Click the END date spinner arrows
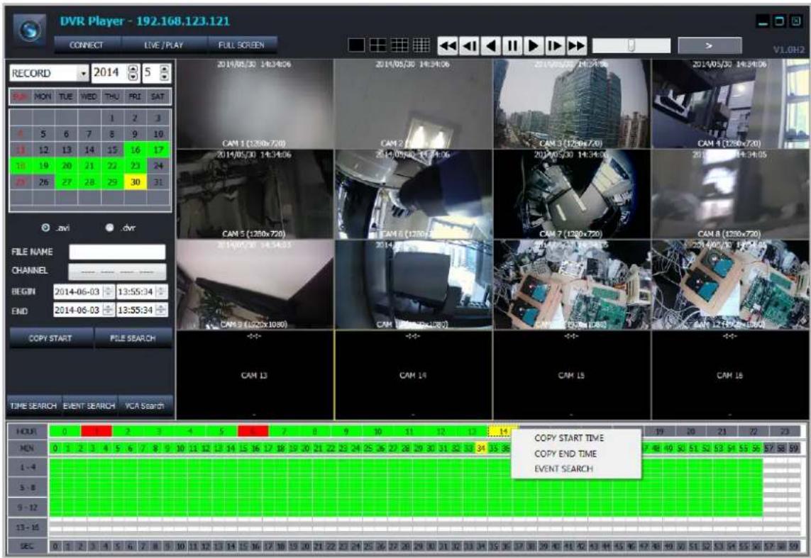 (108, 310)
